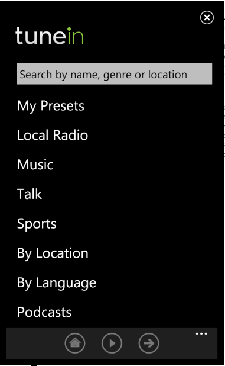Expand app bar via three dots
225x366 pixels.
coord(201,334)
